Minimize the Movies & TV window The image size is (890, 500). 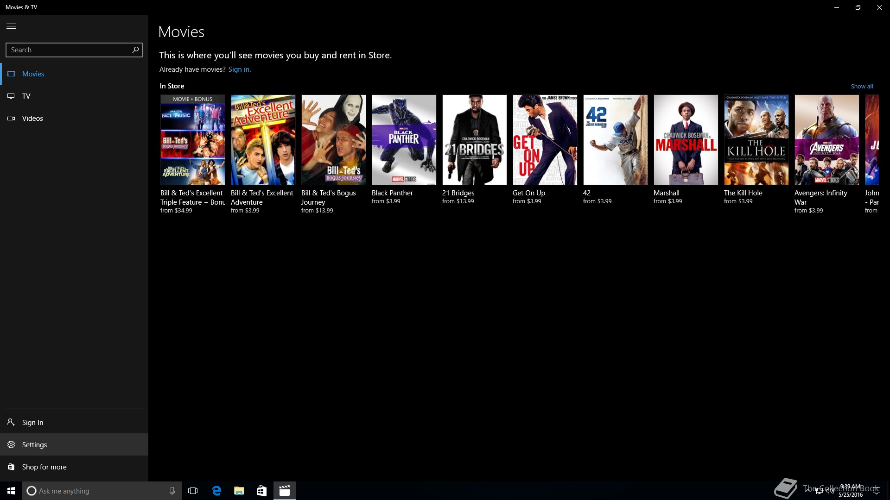(837, 7)
